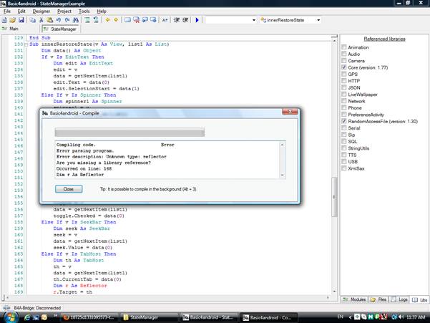Click the compile progress bar
Viewport: 430px width, 323px height.
tap(130, 132)
